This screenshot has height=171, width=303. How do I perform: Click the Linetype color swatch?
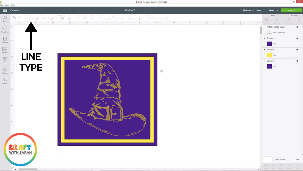(x=37, y=19)
